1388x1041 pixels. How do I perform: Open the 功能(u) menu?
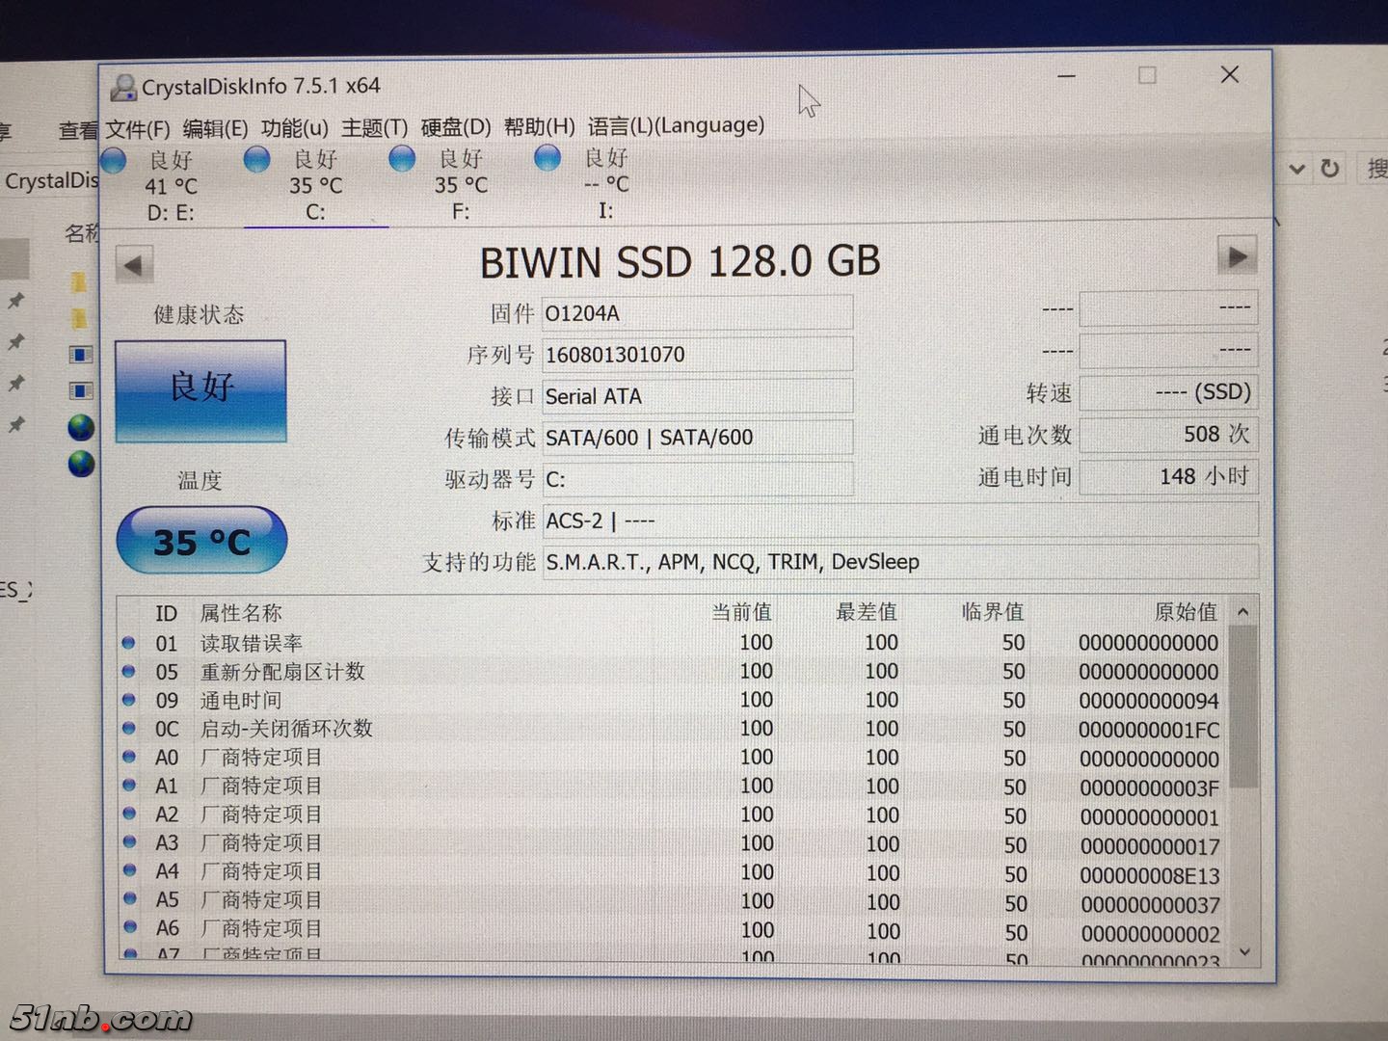(x=294, y=126)
